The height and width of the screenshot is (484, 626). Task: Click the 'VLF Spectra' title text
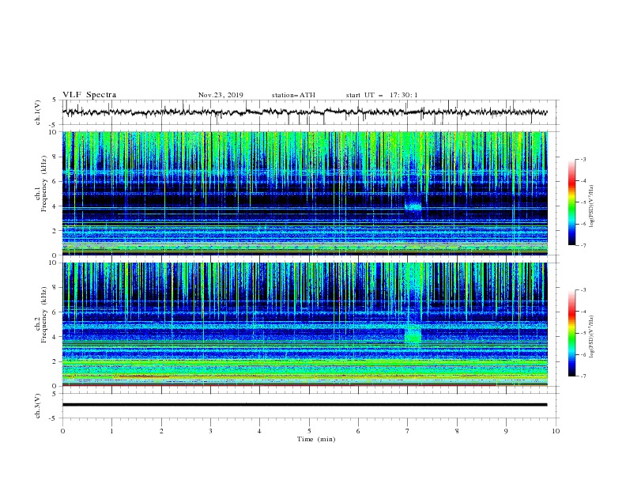89,95
